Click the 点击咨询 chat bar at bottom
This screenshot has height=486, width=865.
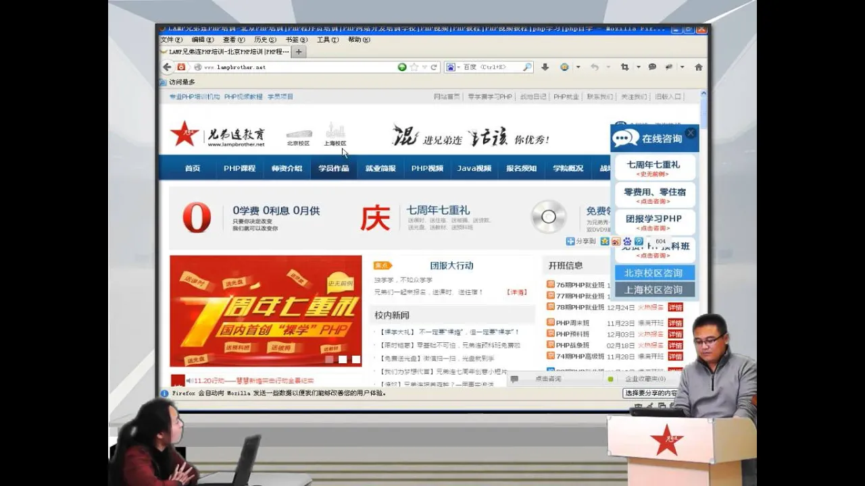(555, 379)
